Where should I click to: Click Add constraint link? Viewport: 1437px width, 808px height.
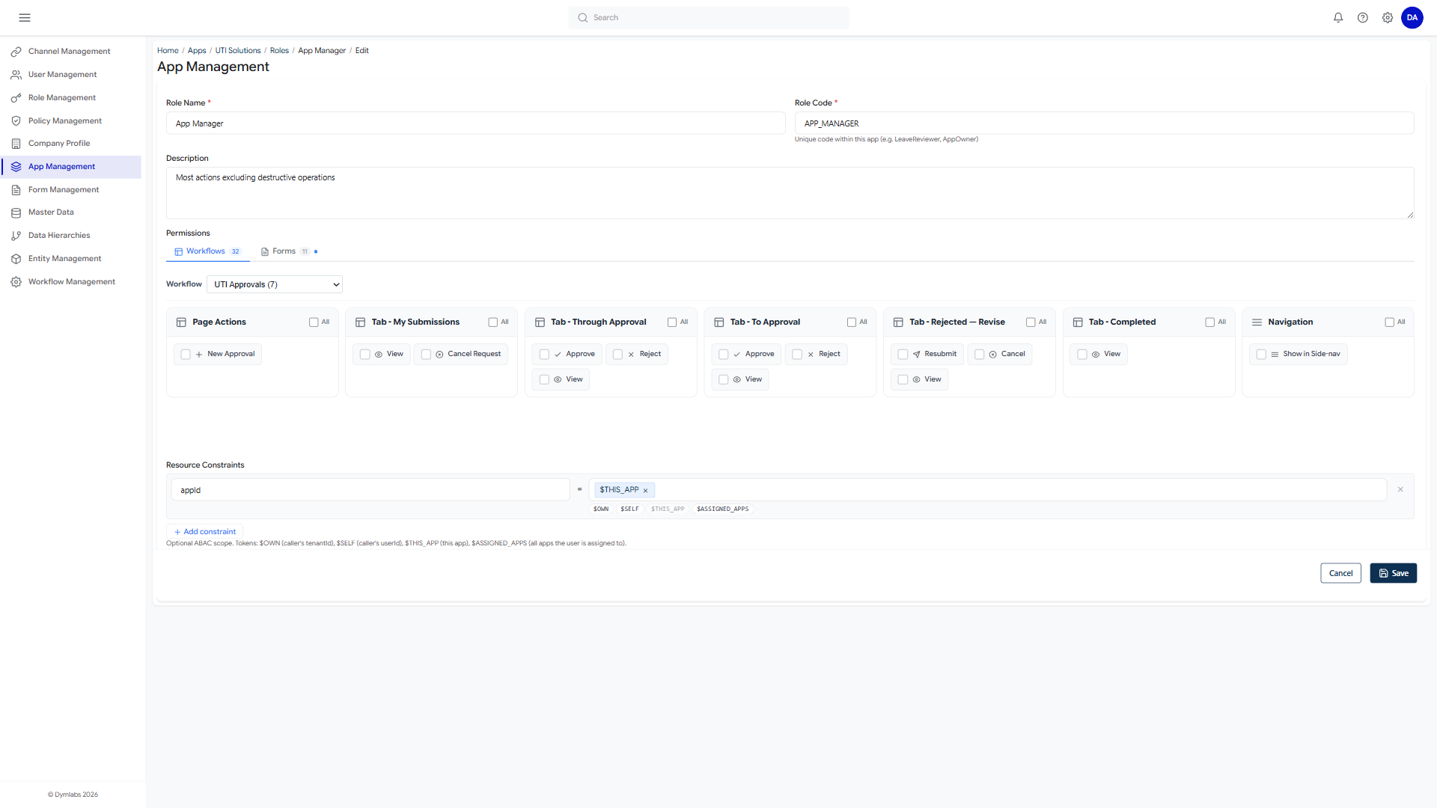(x=204, y=532)
